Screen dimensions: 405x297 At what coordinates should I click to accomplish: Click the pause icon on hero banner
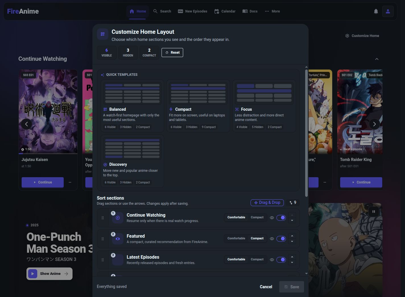click(x=373, y=212)
